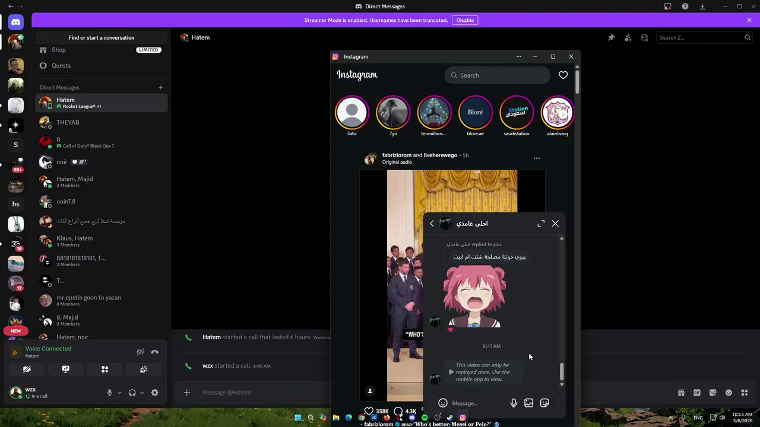The height and width of the screenshot is (427, 760).
Task: Open fabriziorom profile link
Action: point(397,155)
